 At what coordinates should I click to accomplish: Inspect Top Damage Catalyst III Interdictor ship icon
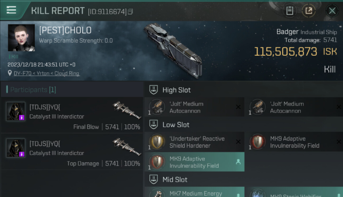pyautogui.click(x=127, y=147)
